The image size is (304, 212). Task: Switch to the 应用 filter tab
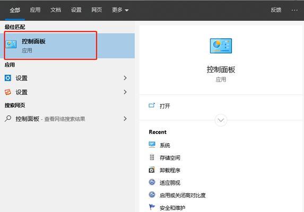point(35,10)
